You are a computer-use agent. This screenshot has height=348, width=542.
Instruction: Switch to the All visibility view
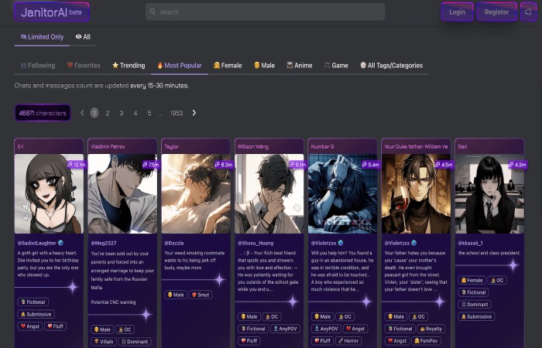[83, 37]
